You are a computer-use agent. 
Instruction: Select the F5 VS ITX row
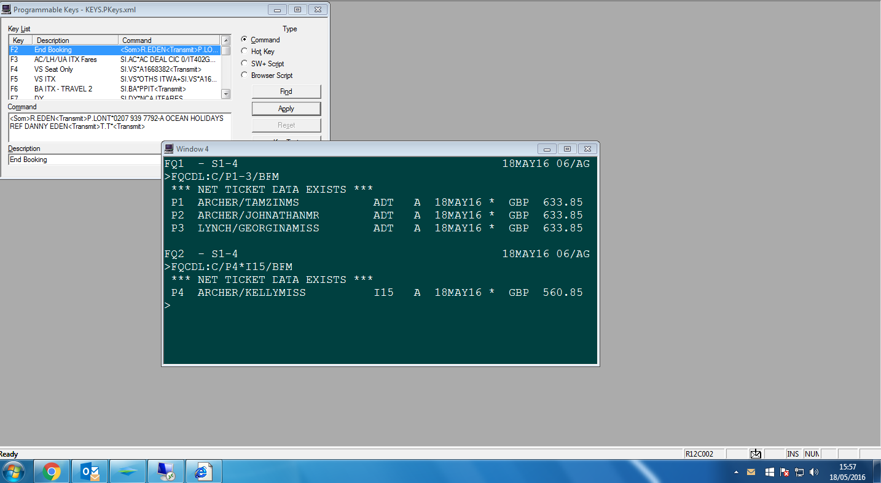[114, 79]
